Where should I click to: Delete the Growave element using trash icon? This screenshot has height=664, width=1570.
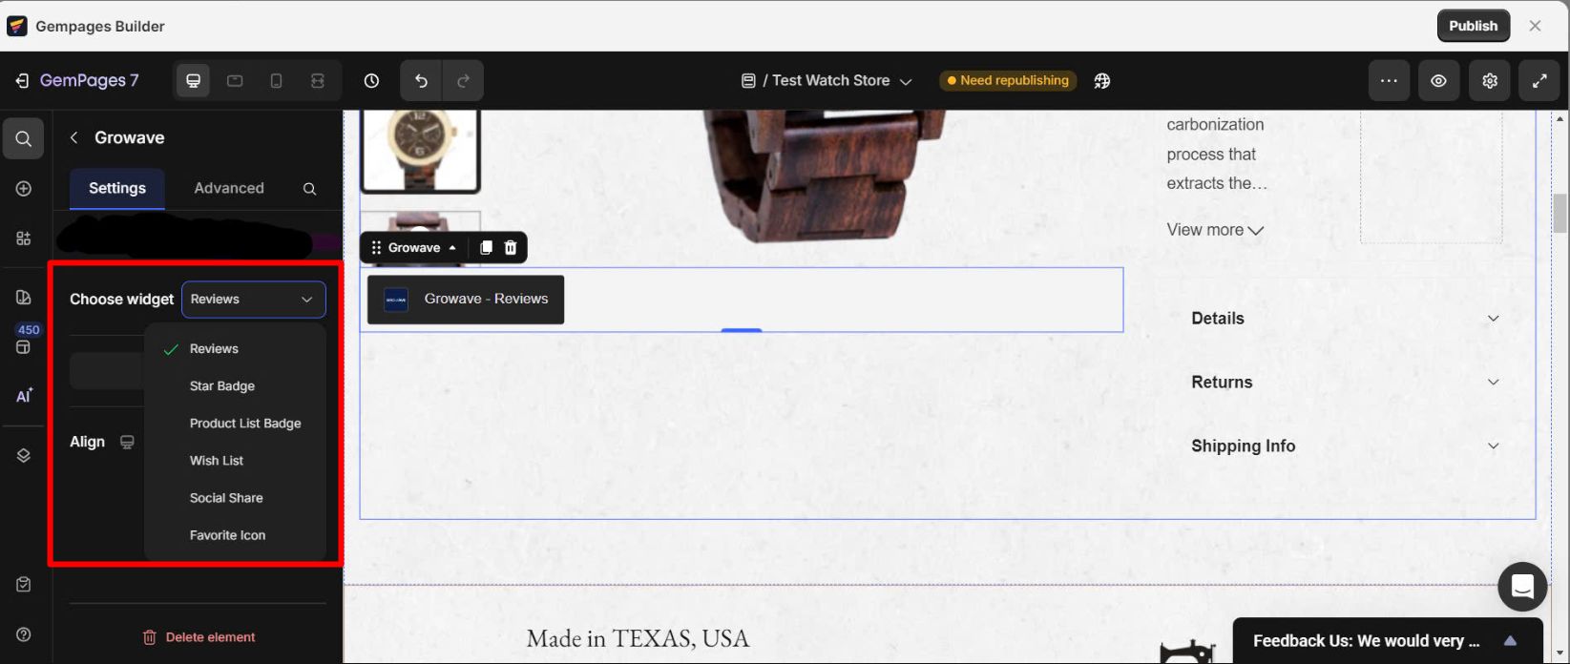tap(511, 248)
